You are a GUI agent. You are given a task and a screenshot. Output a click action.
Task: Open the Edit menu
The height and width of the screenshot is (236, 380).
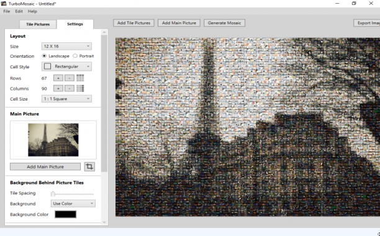coord(19,11)
